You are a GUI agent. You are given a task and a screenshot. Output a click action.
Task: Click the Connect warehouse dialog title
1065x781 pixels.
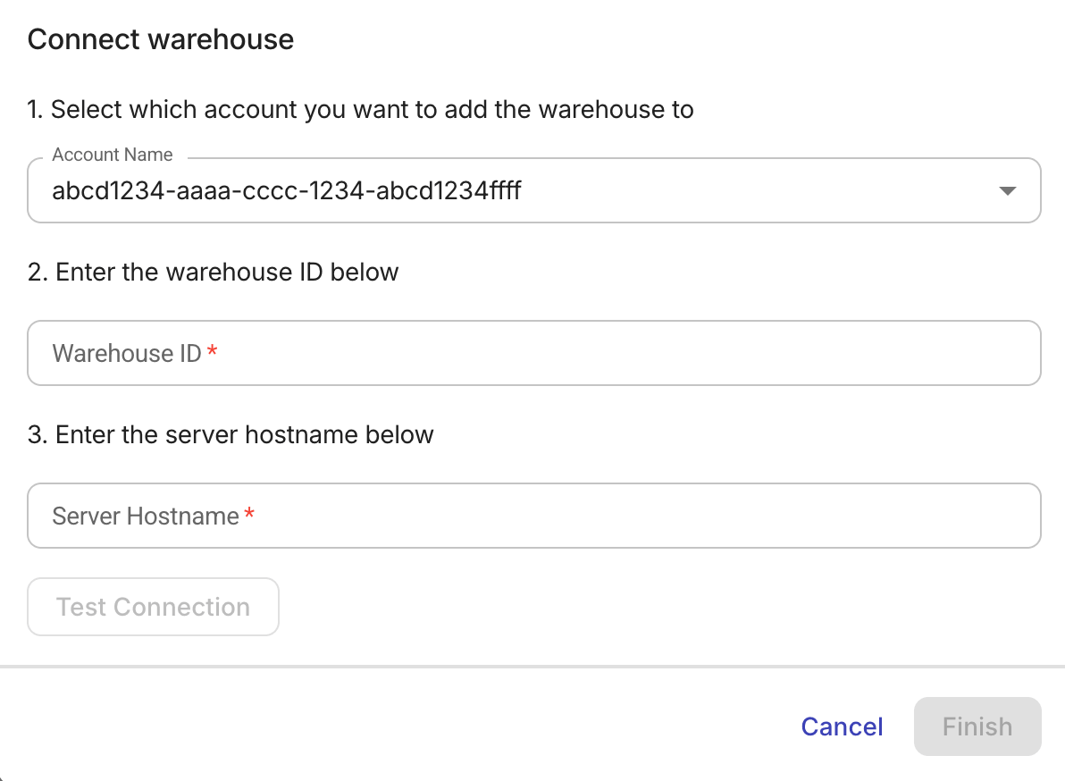160,39
